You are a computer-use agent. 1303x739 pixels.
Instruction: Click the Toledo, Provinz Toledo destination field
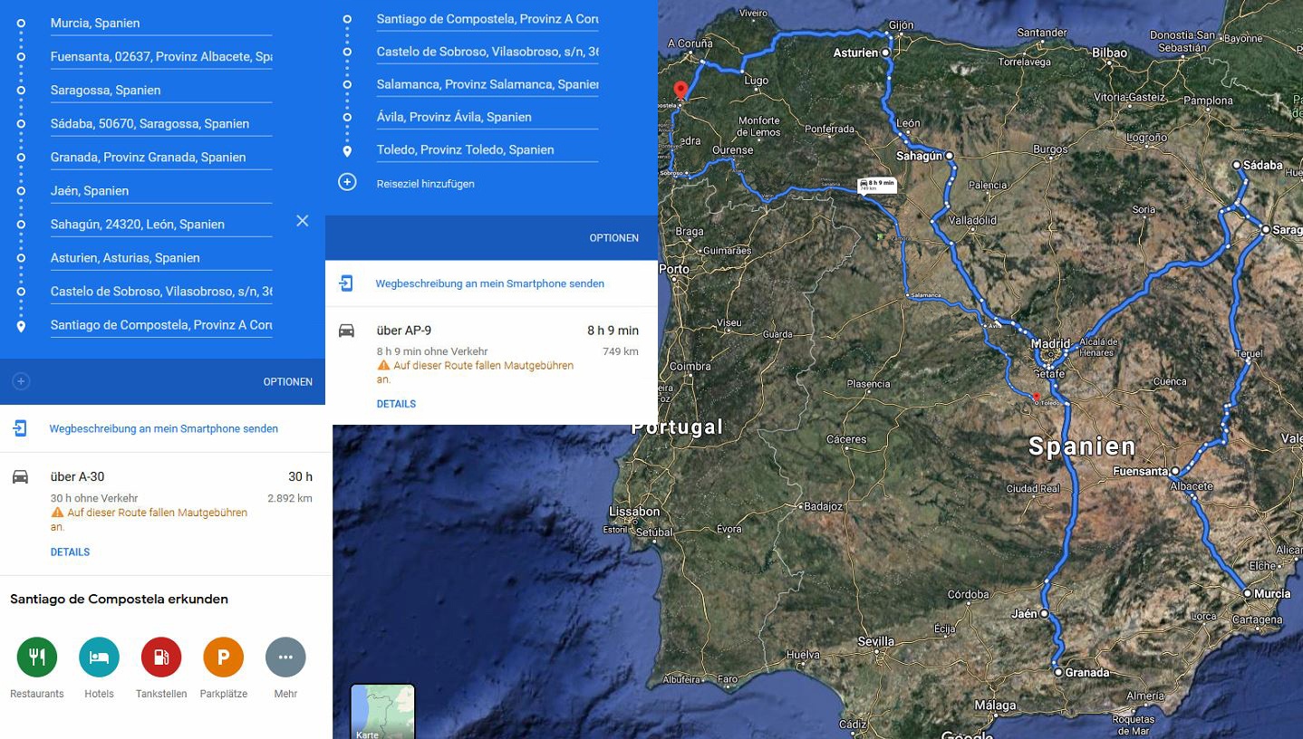(487, 150)
